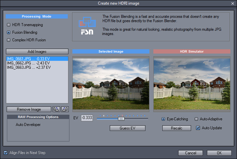Image resolution: width=237 pixels, height=159 pixels.
Task: Click the Add Images button
Action: coord(37,51)
